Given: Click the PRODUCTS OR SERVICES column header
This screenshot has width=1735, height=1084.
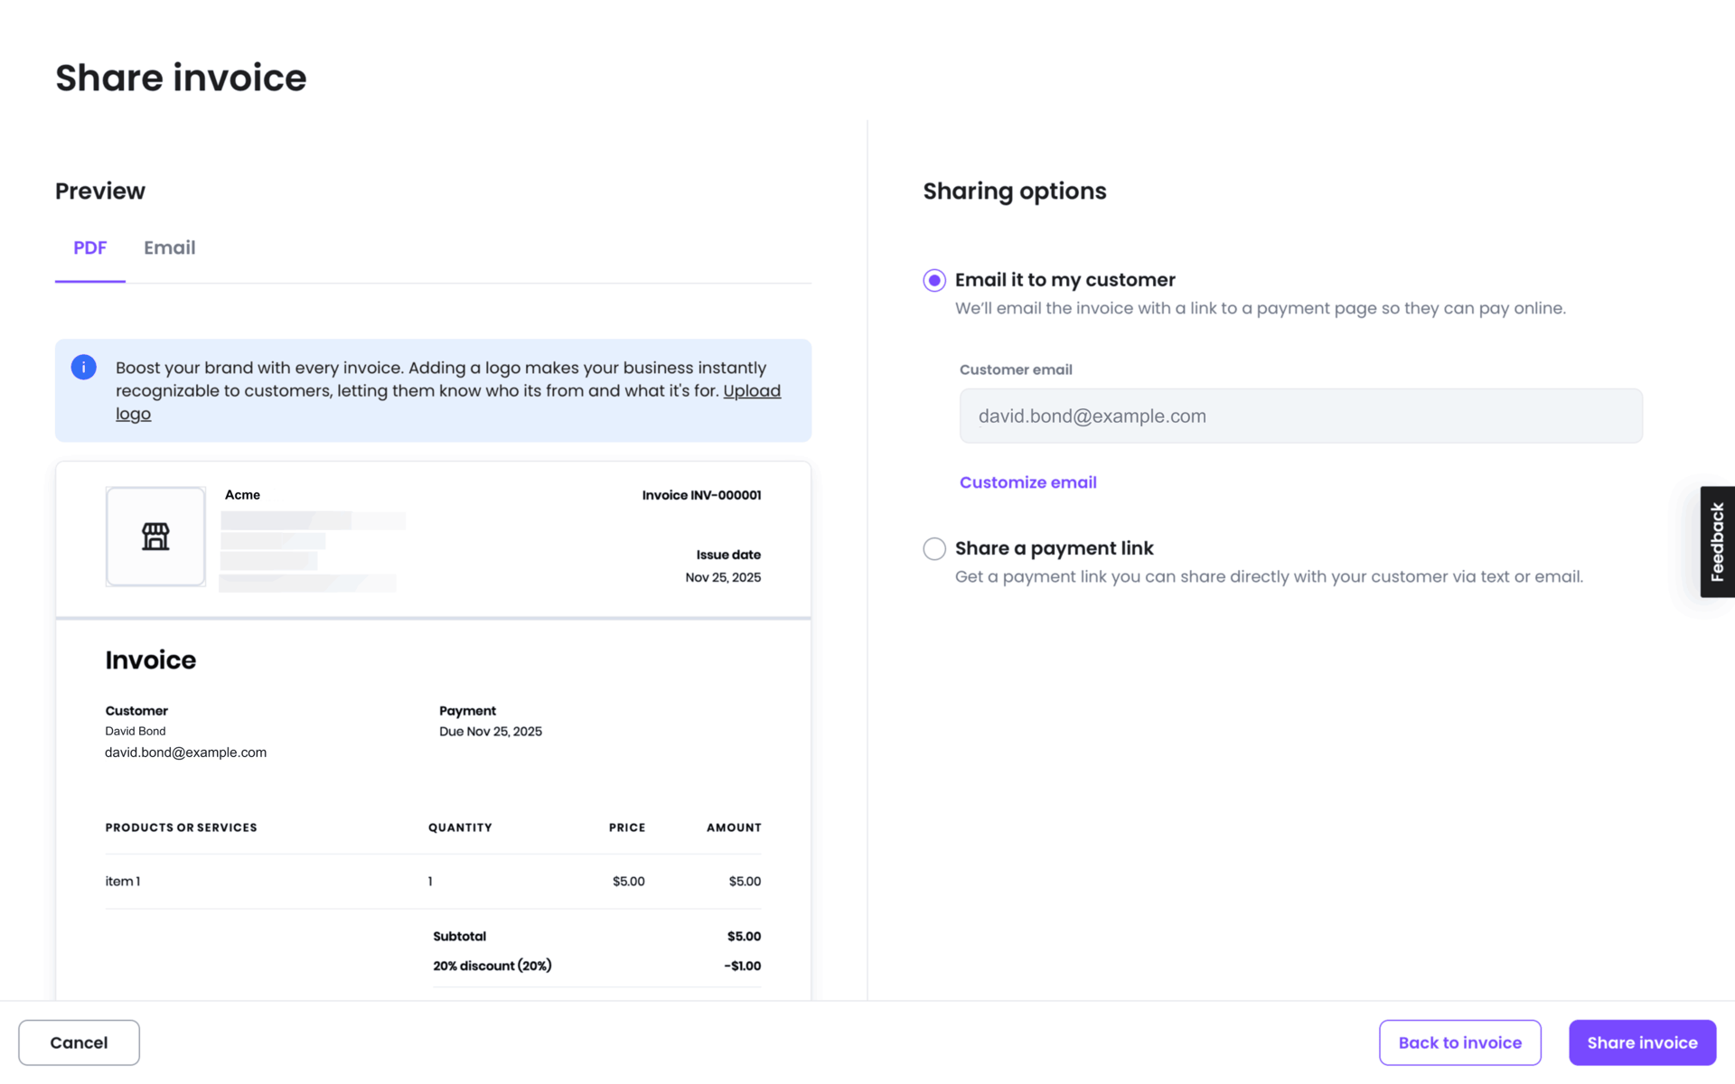Looking at the screenshot, I should click(181, 827).
